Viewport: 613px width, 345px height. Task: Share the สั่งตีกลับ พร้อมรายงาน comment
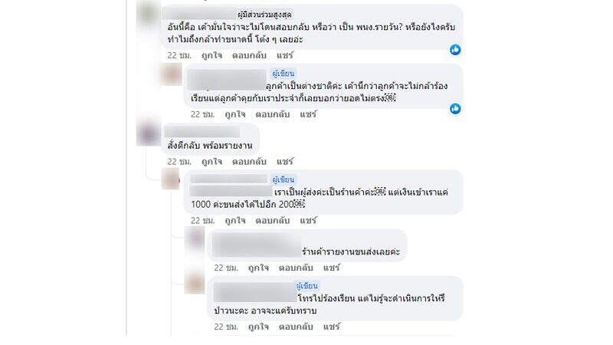[x=284, y=162]
